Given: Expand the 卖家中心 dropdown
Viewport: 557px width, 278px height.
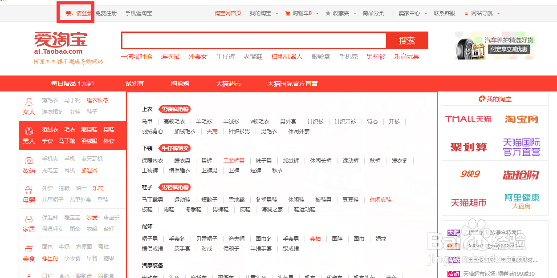Looking at the screenshot, I should (426, 13).
